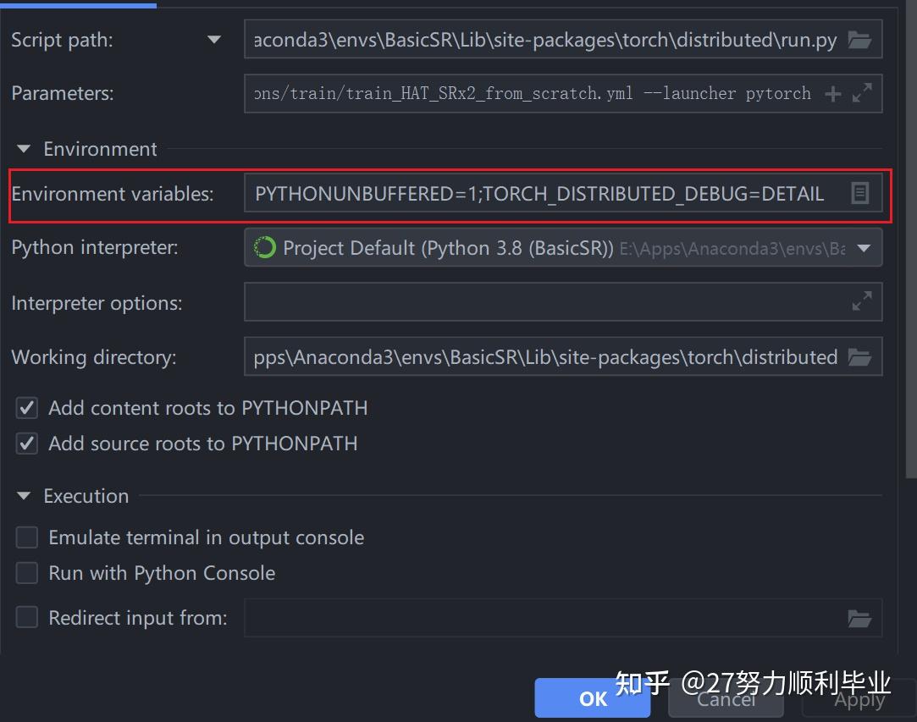Open the Script path type dropdown arrow
The image size is (917, 722).
(x=214, y=40)
